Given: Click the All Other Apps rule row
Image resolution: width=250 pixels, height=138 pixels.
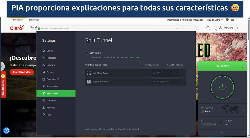Looking at the screenshot, I should click(x=136, y=73).
